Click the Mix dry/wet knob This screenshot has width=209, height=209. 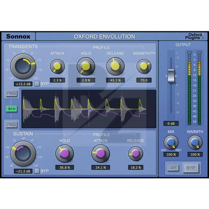click(x=171, y=142)
